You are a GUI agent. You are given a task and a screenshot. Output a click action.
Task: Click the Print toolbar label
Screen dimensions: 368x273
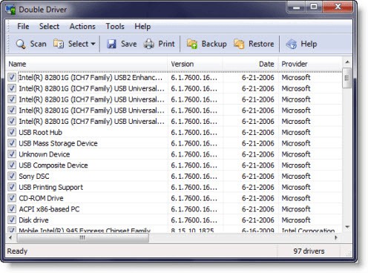point(166,44)
